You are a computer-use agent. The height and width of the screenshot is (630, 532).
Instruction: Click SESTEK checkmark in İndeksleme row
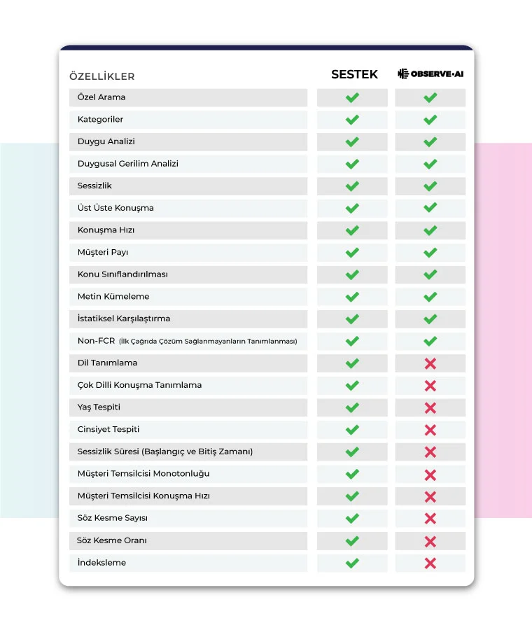click(352, 563)
